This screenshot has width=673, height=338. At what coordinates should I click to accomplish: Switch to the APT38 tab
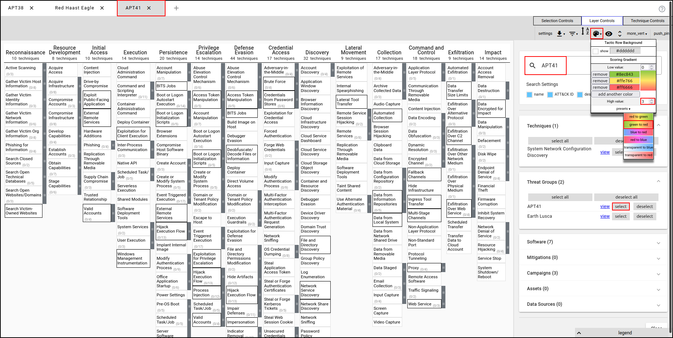point(16,8)
